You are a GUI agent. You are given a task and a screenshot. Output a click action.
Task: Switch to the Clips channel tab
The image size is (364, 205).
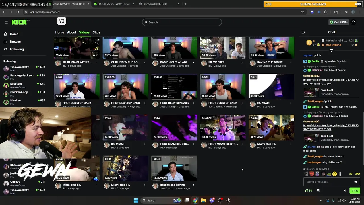point(96,32)
